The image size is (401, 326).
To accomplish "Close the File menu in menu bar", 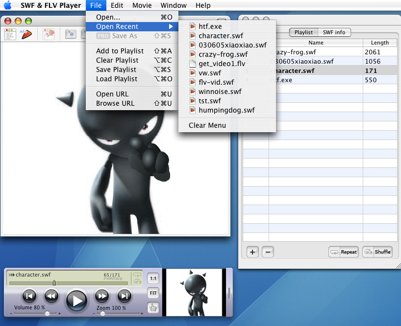I will [96, 5].
